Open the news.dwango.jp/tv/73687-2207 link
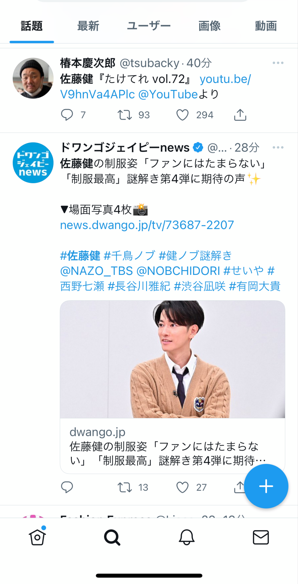 pyautogui.click(x=147, y=225)
